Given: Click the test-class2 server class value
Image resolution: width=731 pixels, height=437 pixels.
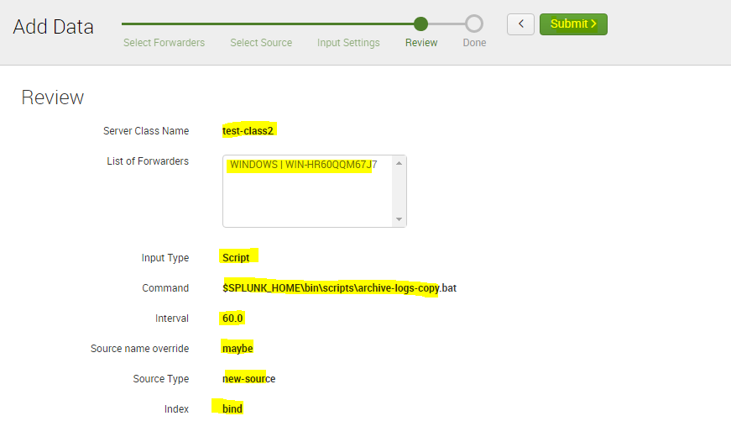Looking at the screenshot, I should point(248,131).
